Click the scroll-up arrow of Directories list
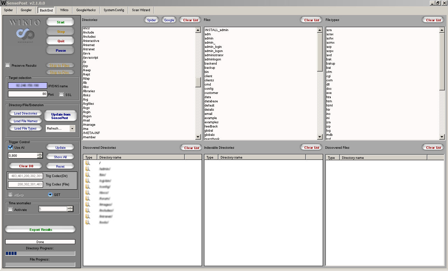The image size is (448, 271). [x=198, y=30]
